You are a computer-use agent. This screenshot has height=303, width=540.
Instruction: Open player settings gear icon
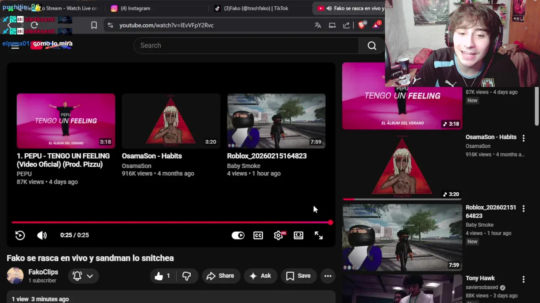tap(278, 235)
